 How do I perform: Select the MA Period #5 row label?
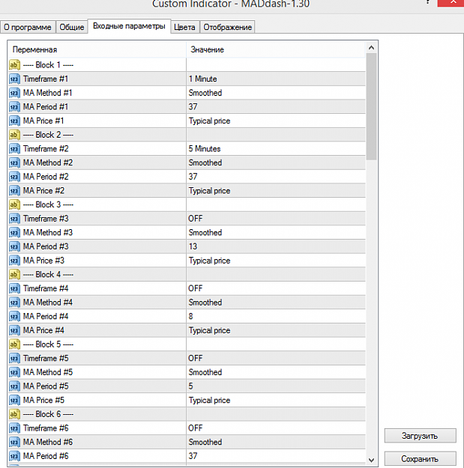46,386
